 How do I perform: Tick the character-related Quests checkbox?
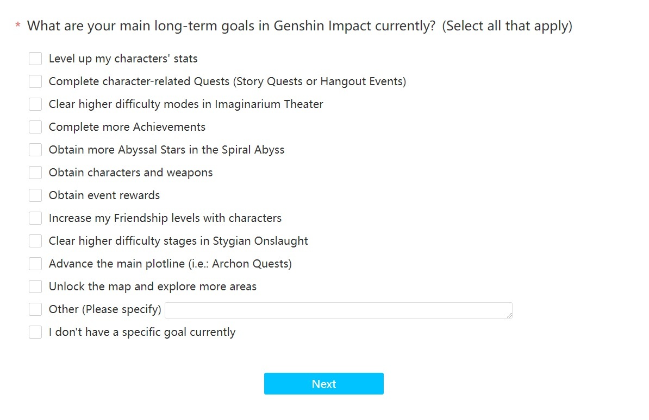coord(35,81)
